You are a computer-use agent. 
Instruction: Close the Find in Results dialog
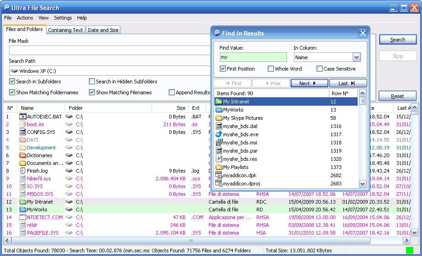point(363,33)
